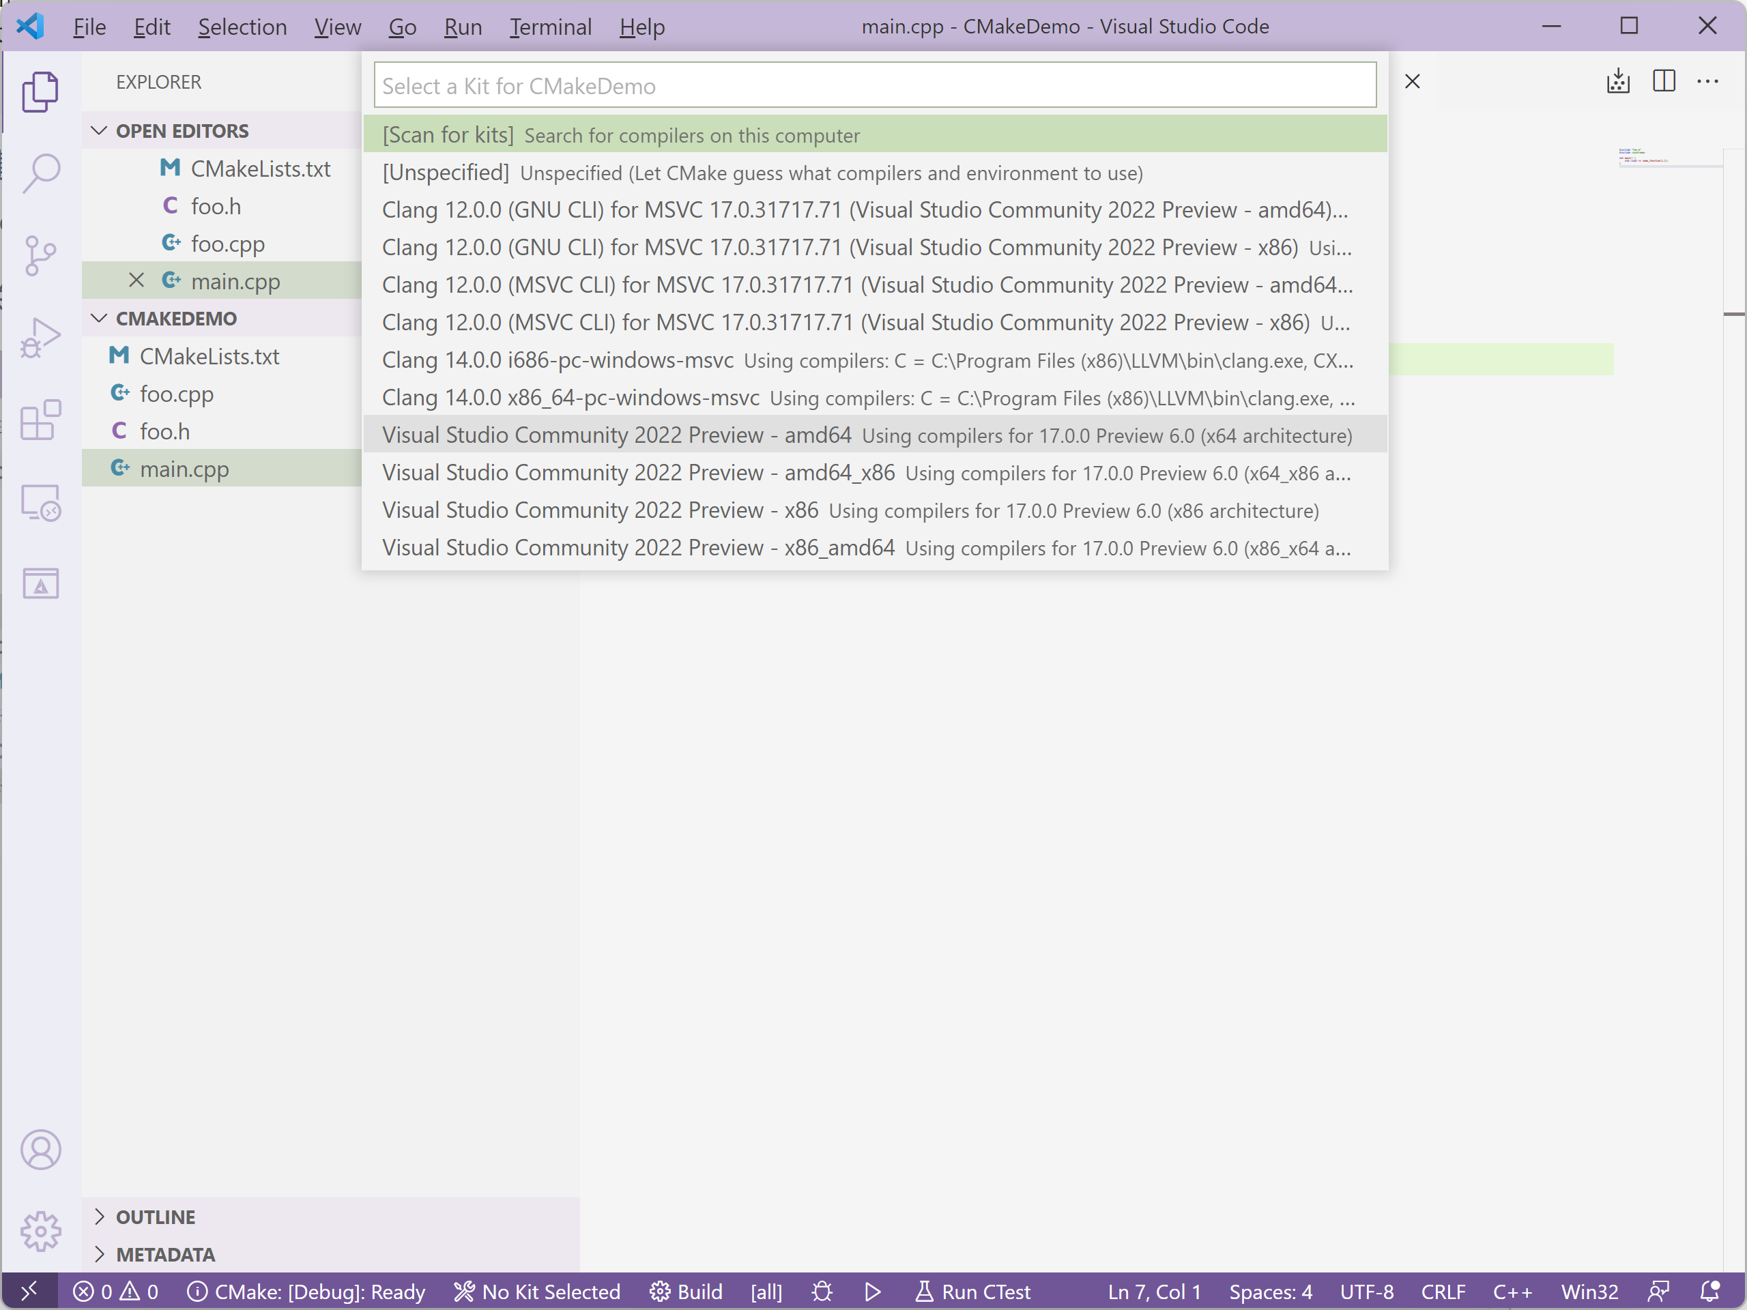Open the Explorer view in activity bar

(40, 91)
